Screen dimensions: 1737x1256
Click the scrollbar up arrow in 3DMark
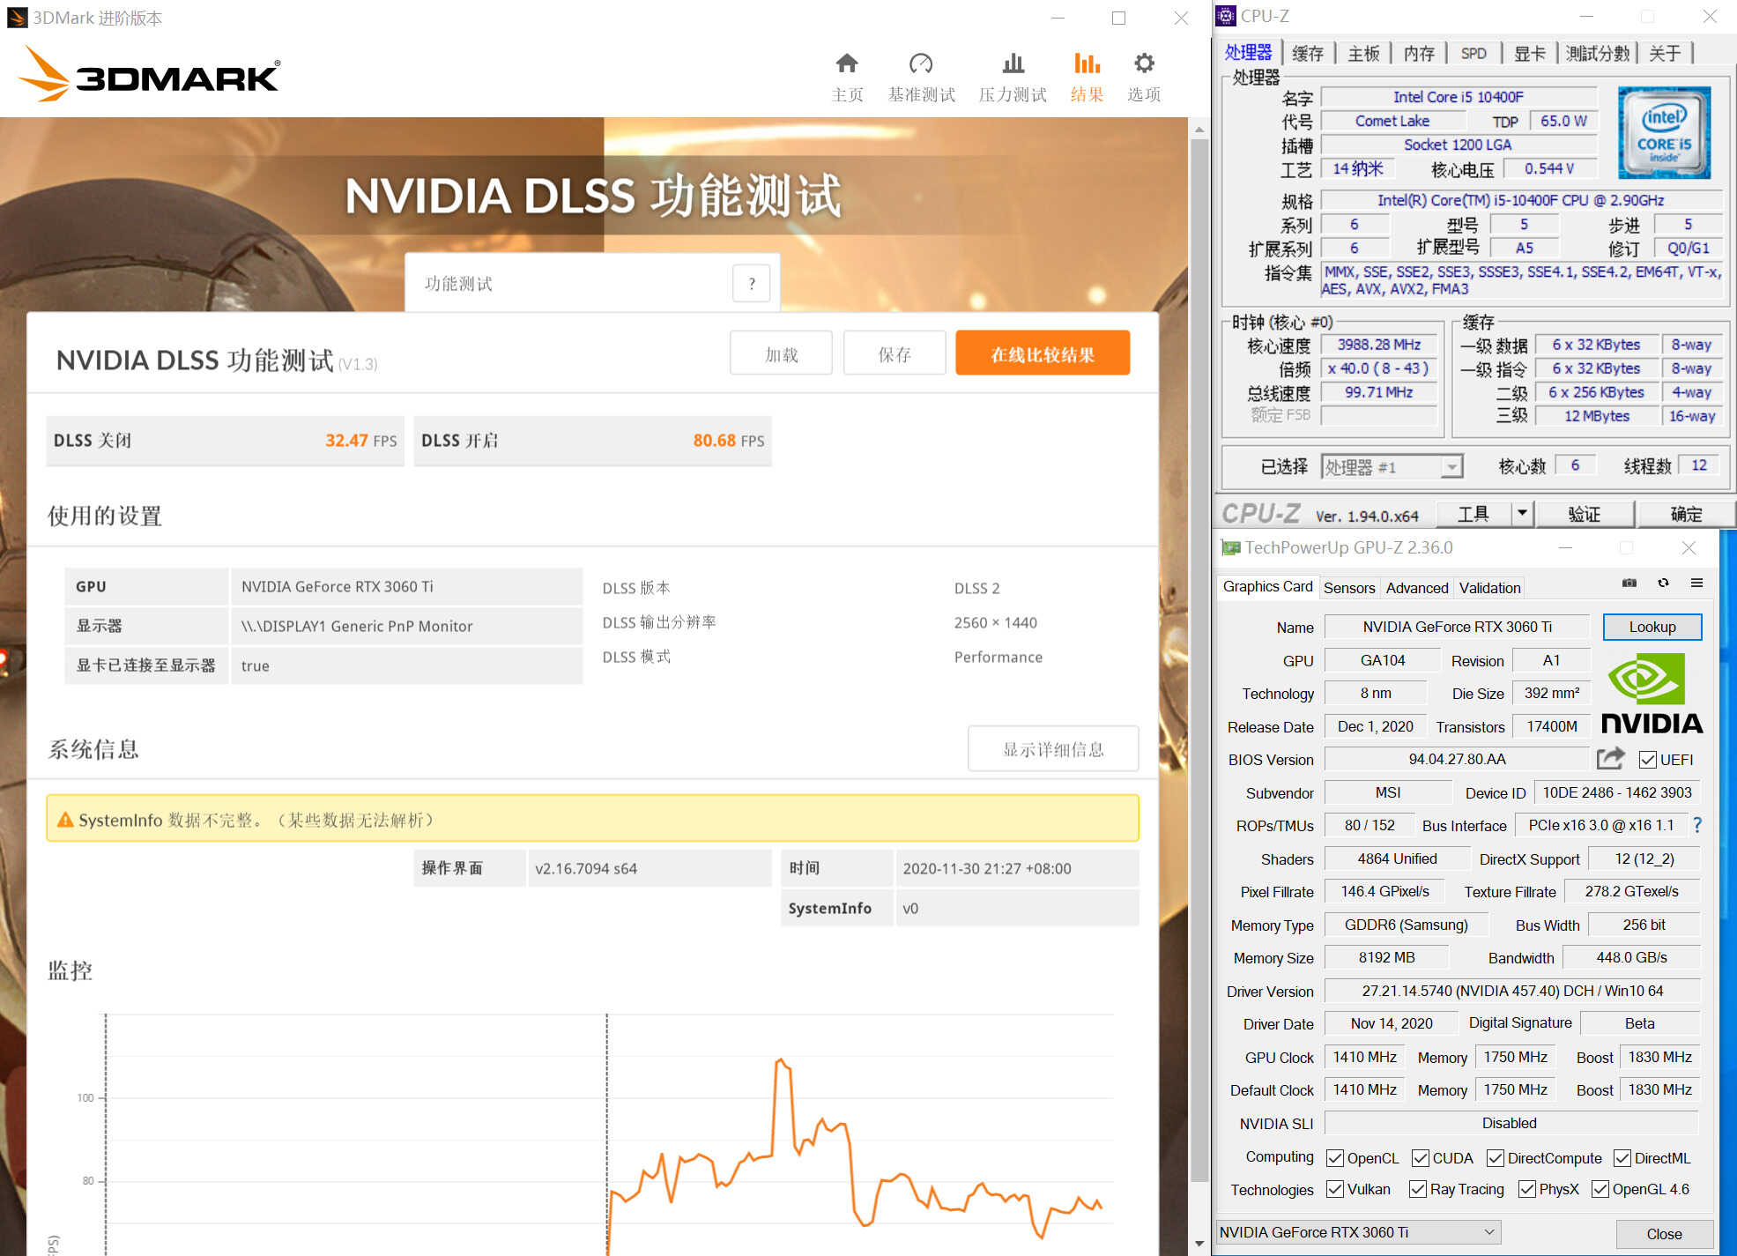coord(1199,129)
